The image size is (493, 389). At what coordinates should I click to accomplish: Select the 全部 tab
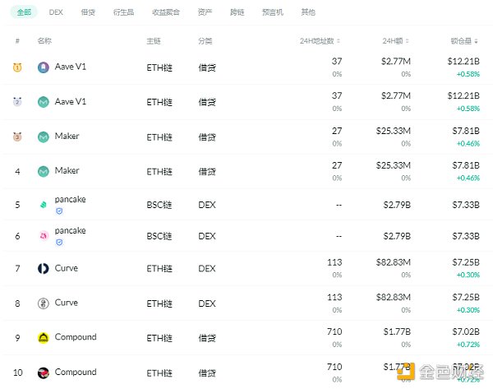pyautogui.click(x=24, y=12)
